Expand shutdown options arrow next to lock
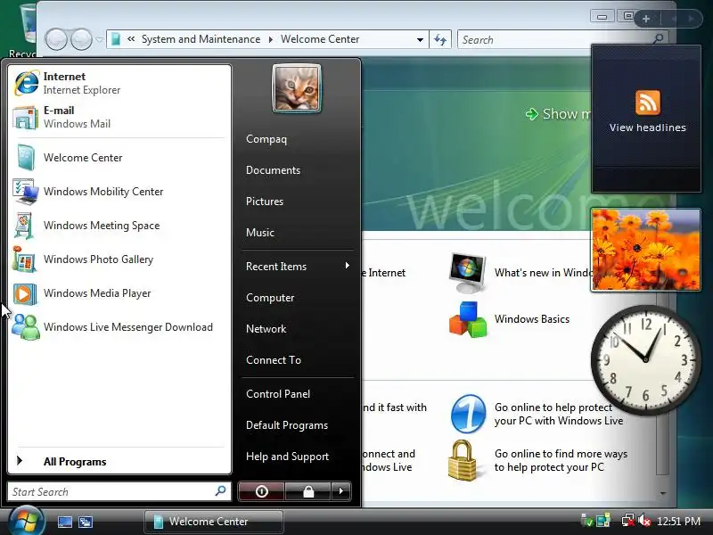Screen dimensions: 713x535 click(341, 491)
